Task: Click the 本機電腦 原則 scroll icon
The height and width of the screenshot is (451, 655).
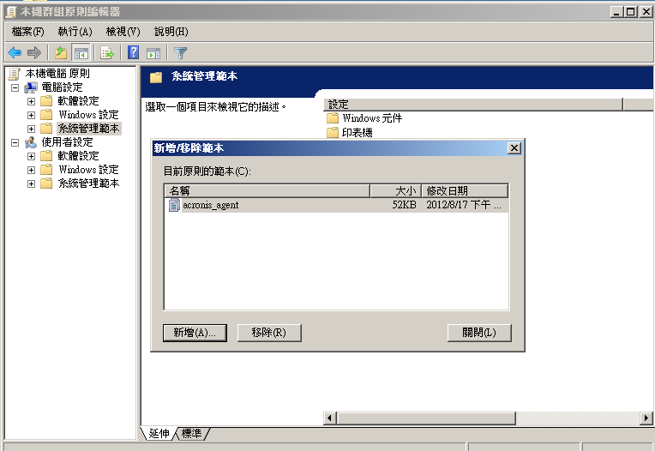Action: tap(15, 74)
